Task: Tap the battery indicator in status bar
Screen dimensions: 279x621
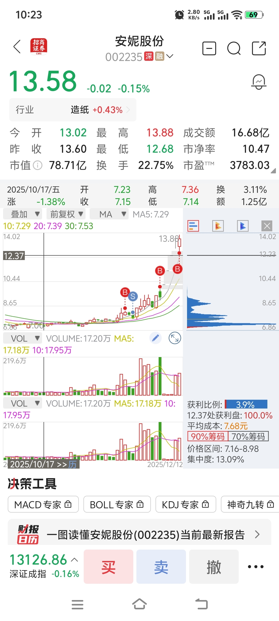Action: click(x=254, y=15)
